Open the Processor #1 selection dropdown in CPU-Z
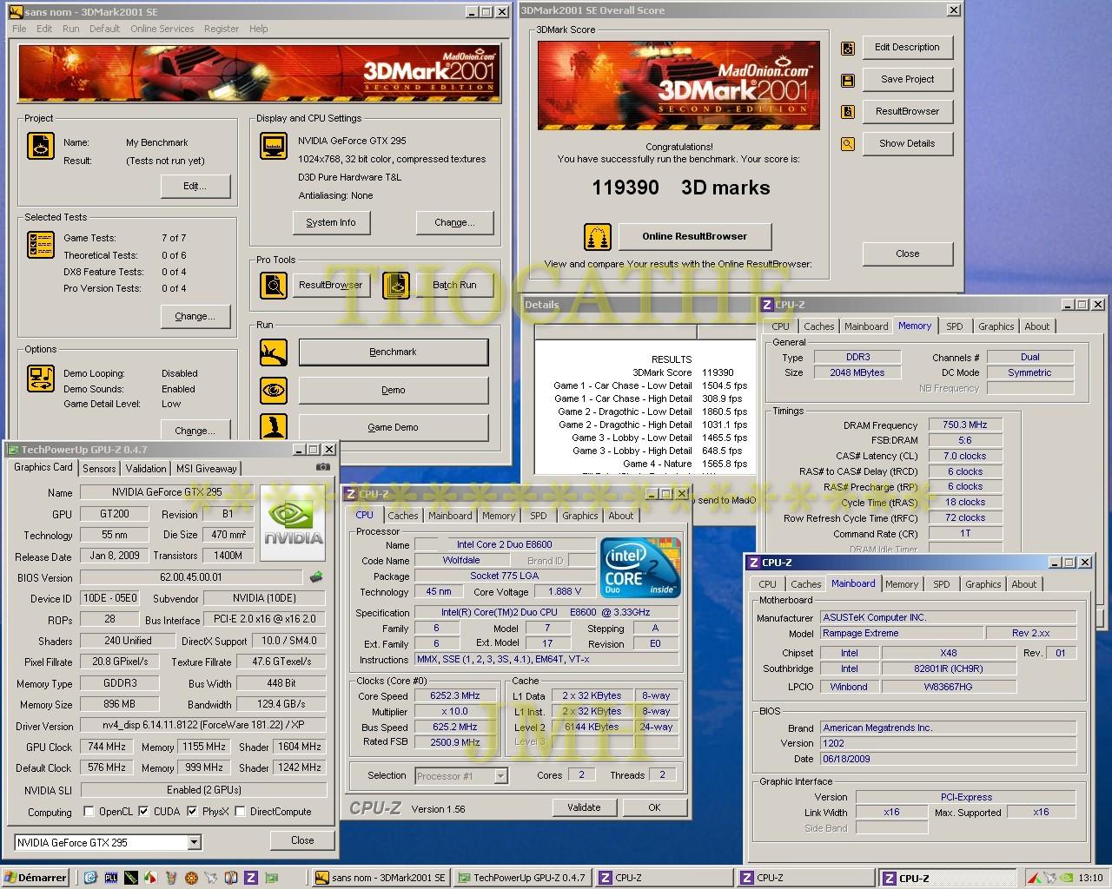The height and width of the screenshot is (889, 1112). [501, 776]
